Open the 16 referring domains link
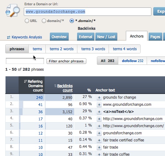 (41, 126)
